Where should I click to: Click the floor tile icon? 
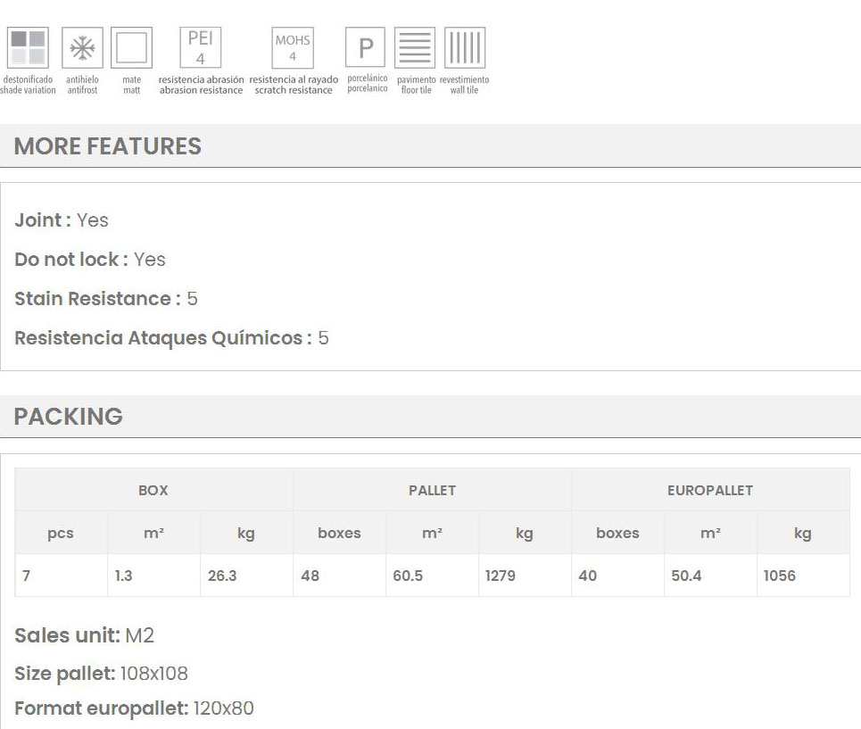click(x=416, y=48)
